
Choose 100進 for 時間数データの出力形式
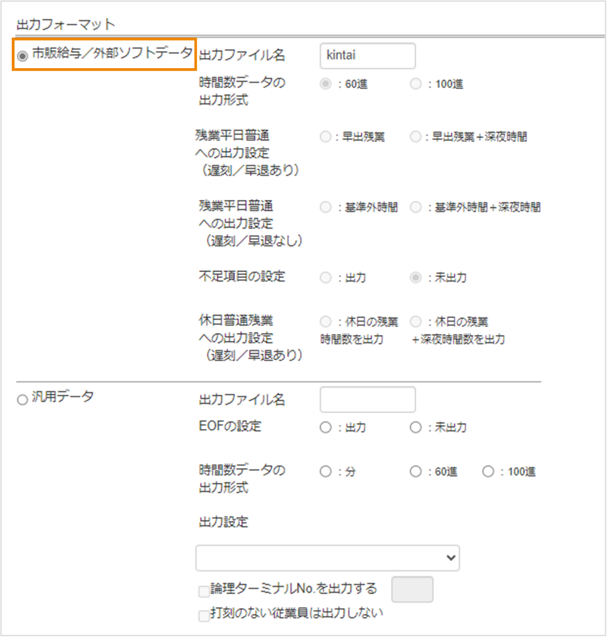(415, 84)
